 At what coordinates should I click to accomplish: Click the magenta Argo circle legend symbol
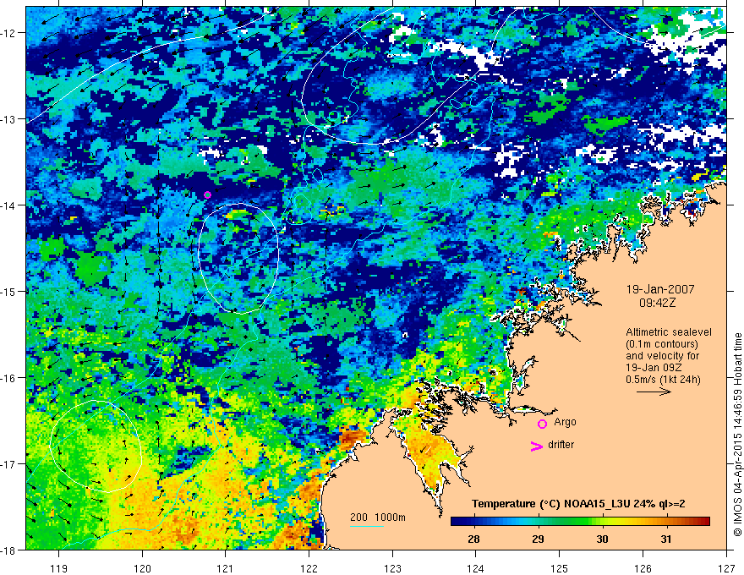pyautogui.click(x=542, y=424)
